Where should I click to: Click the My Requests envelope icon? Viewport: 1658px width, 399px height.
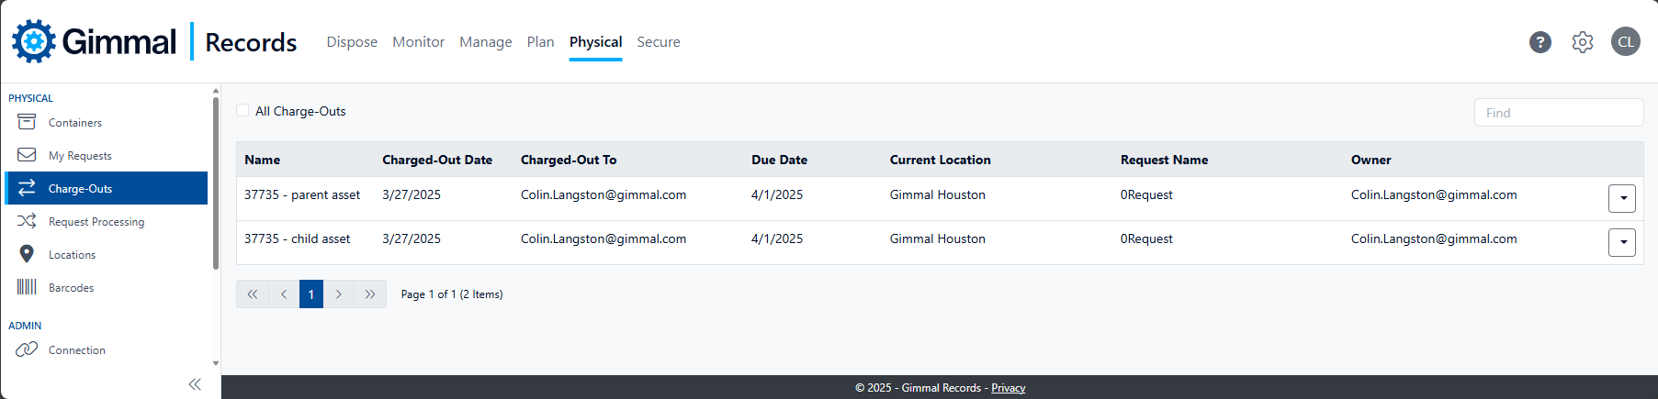[27, 155]
